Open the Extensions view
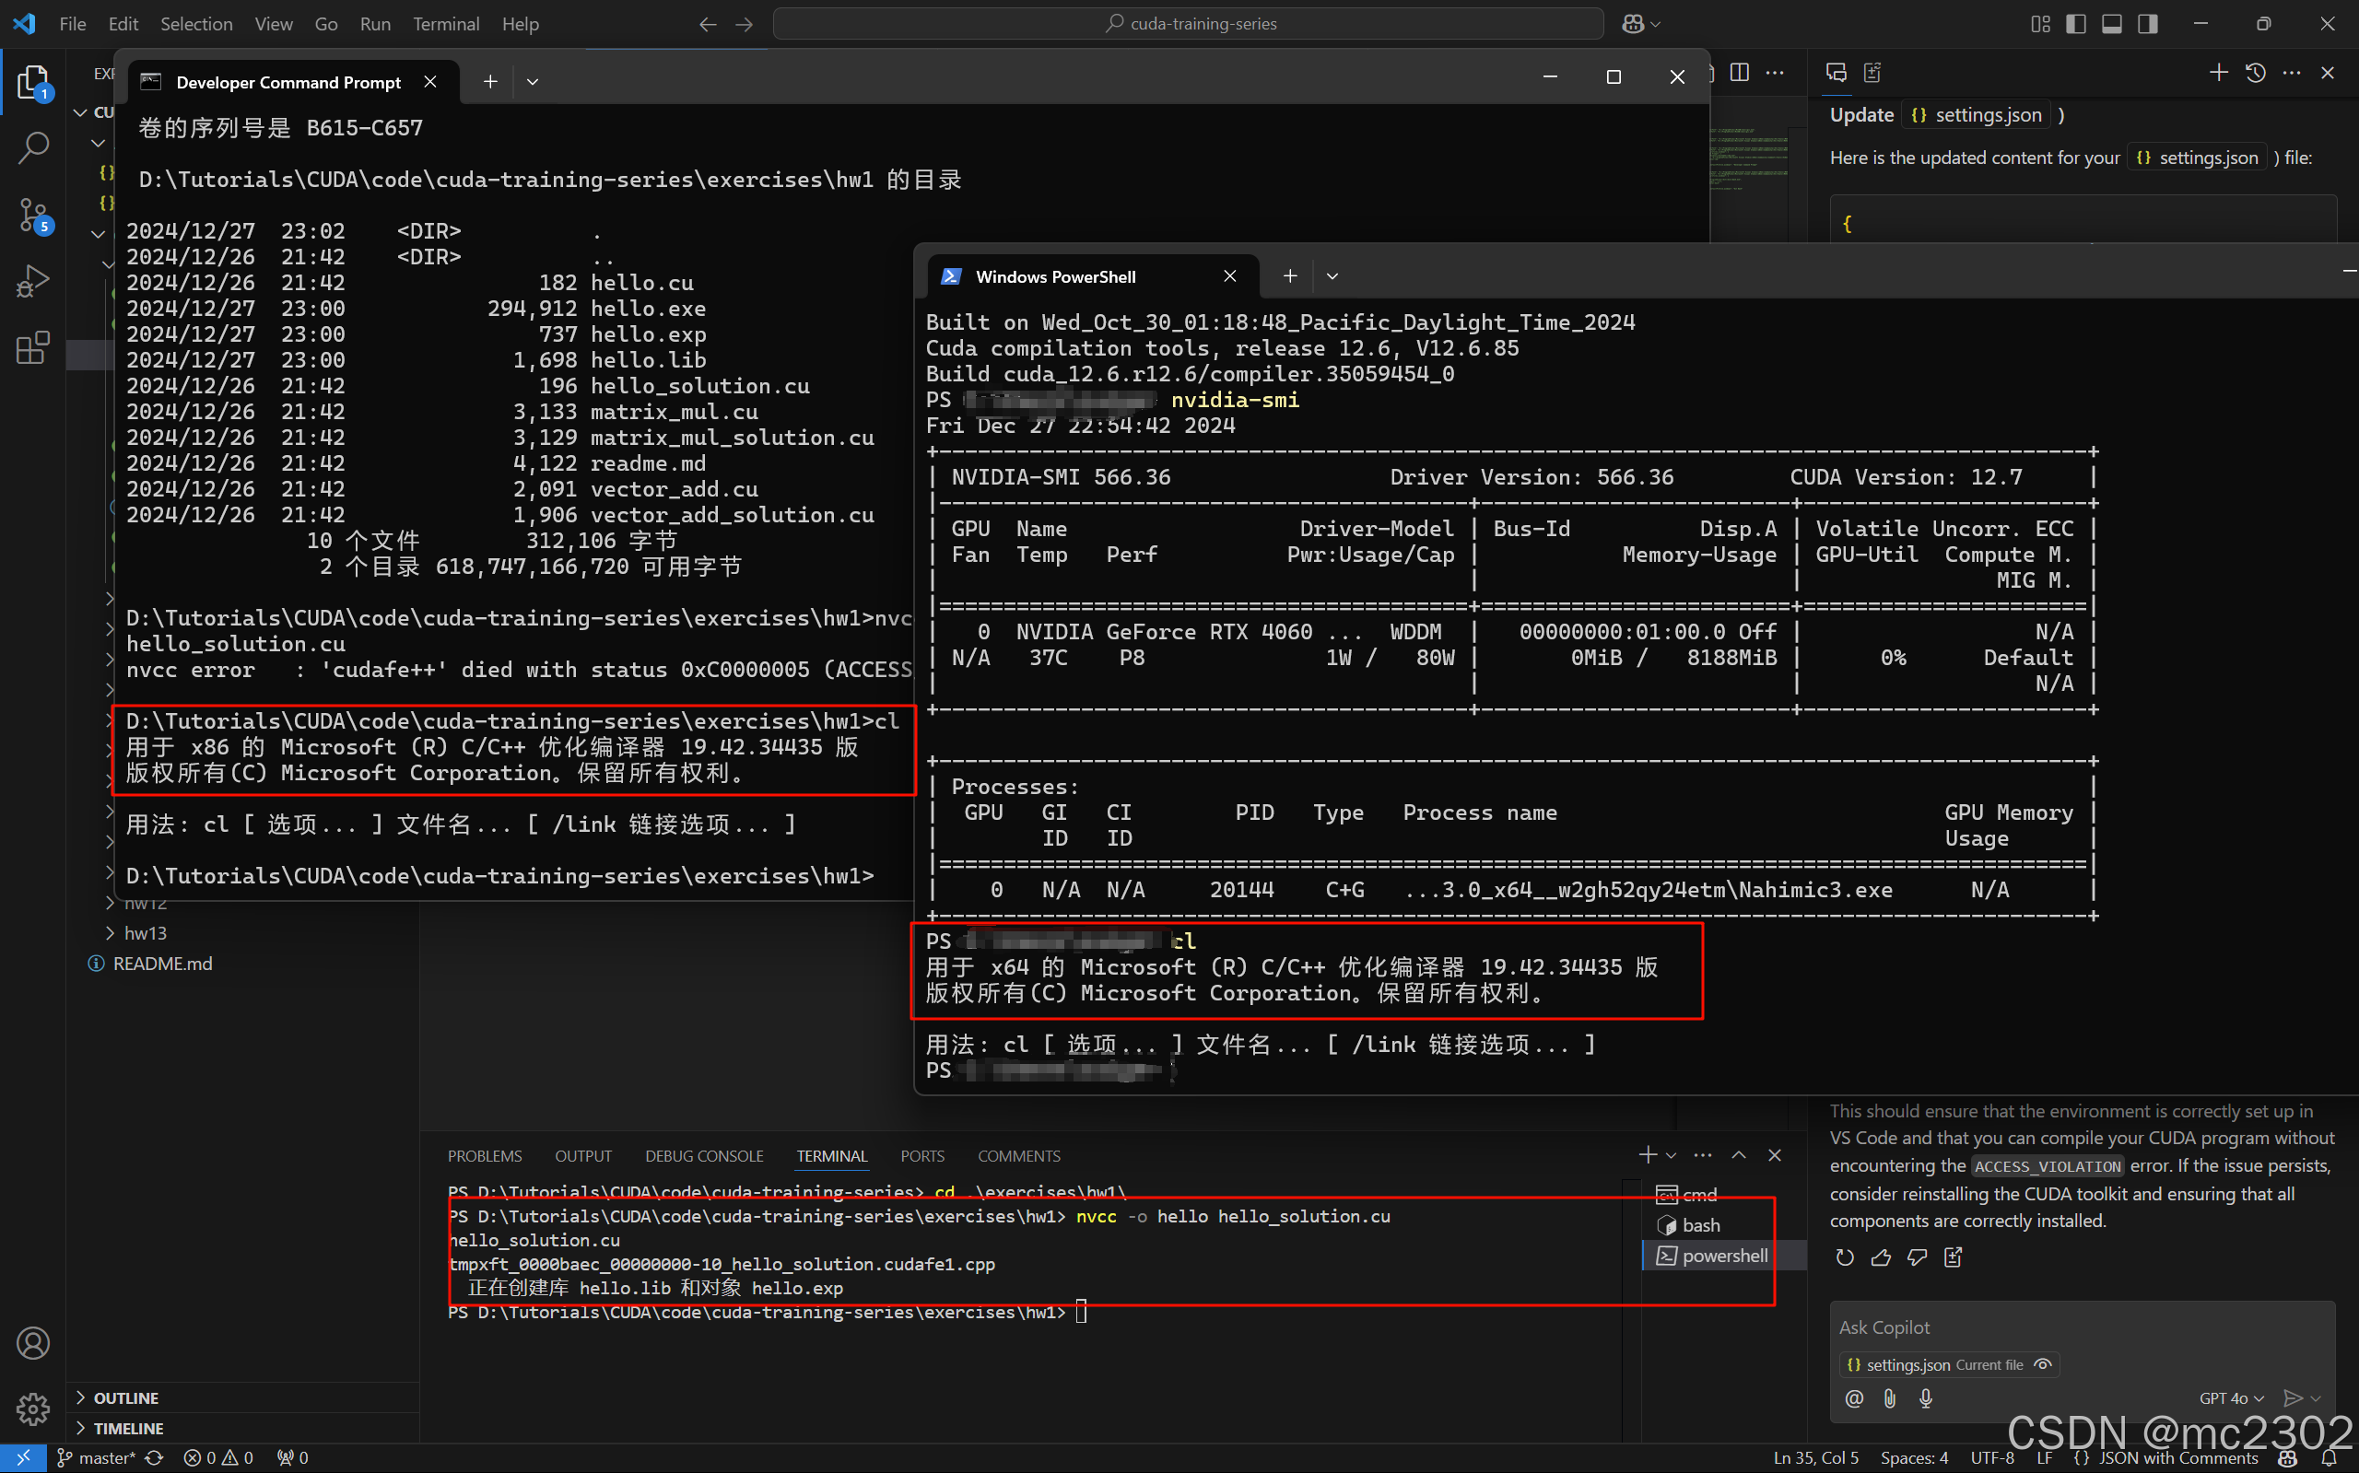Screen dimensions: 2359x1473 click(32, 348)
